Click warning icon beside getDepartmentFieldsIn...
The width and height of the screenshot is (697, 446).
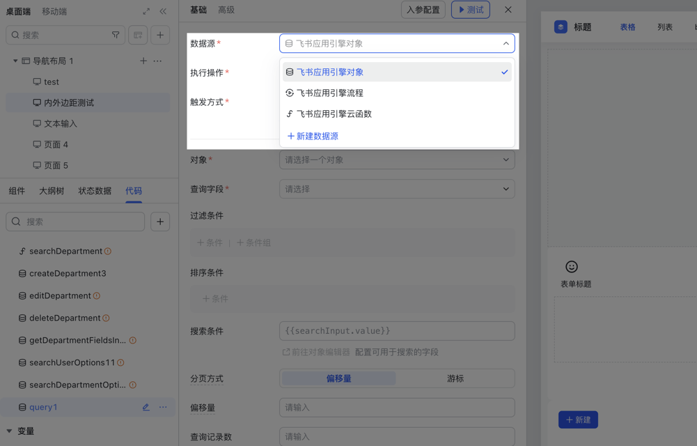(x=132, y=340)
